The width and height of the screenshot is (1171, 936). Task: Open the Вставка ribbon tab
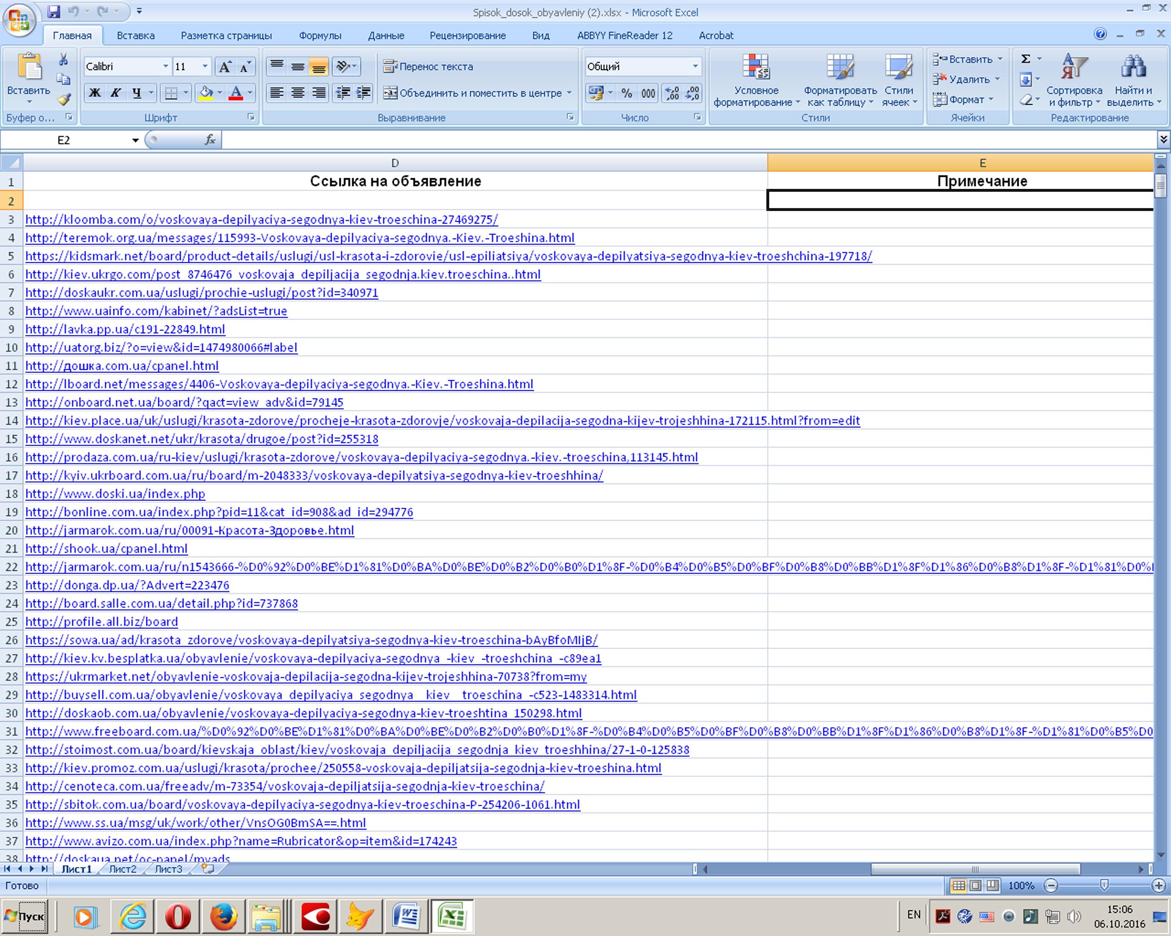tap(136, 35)
